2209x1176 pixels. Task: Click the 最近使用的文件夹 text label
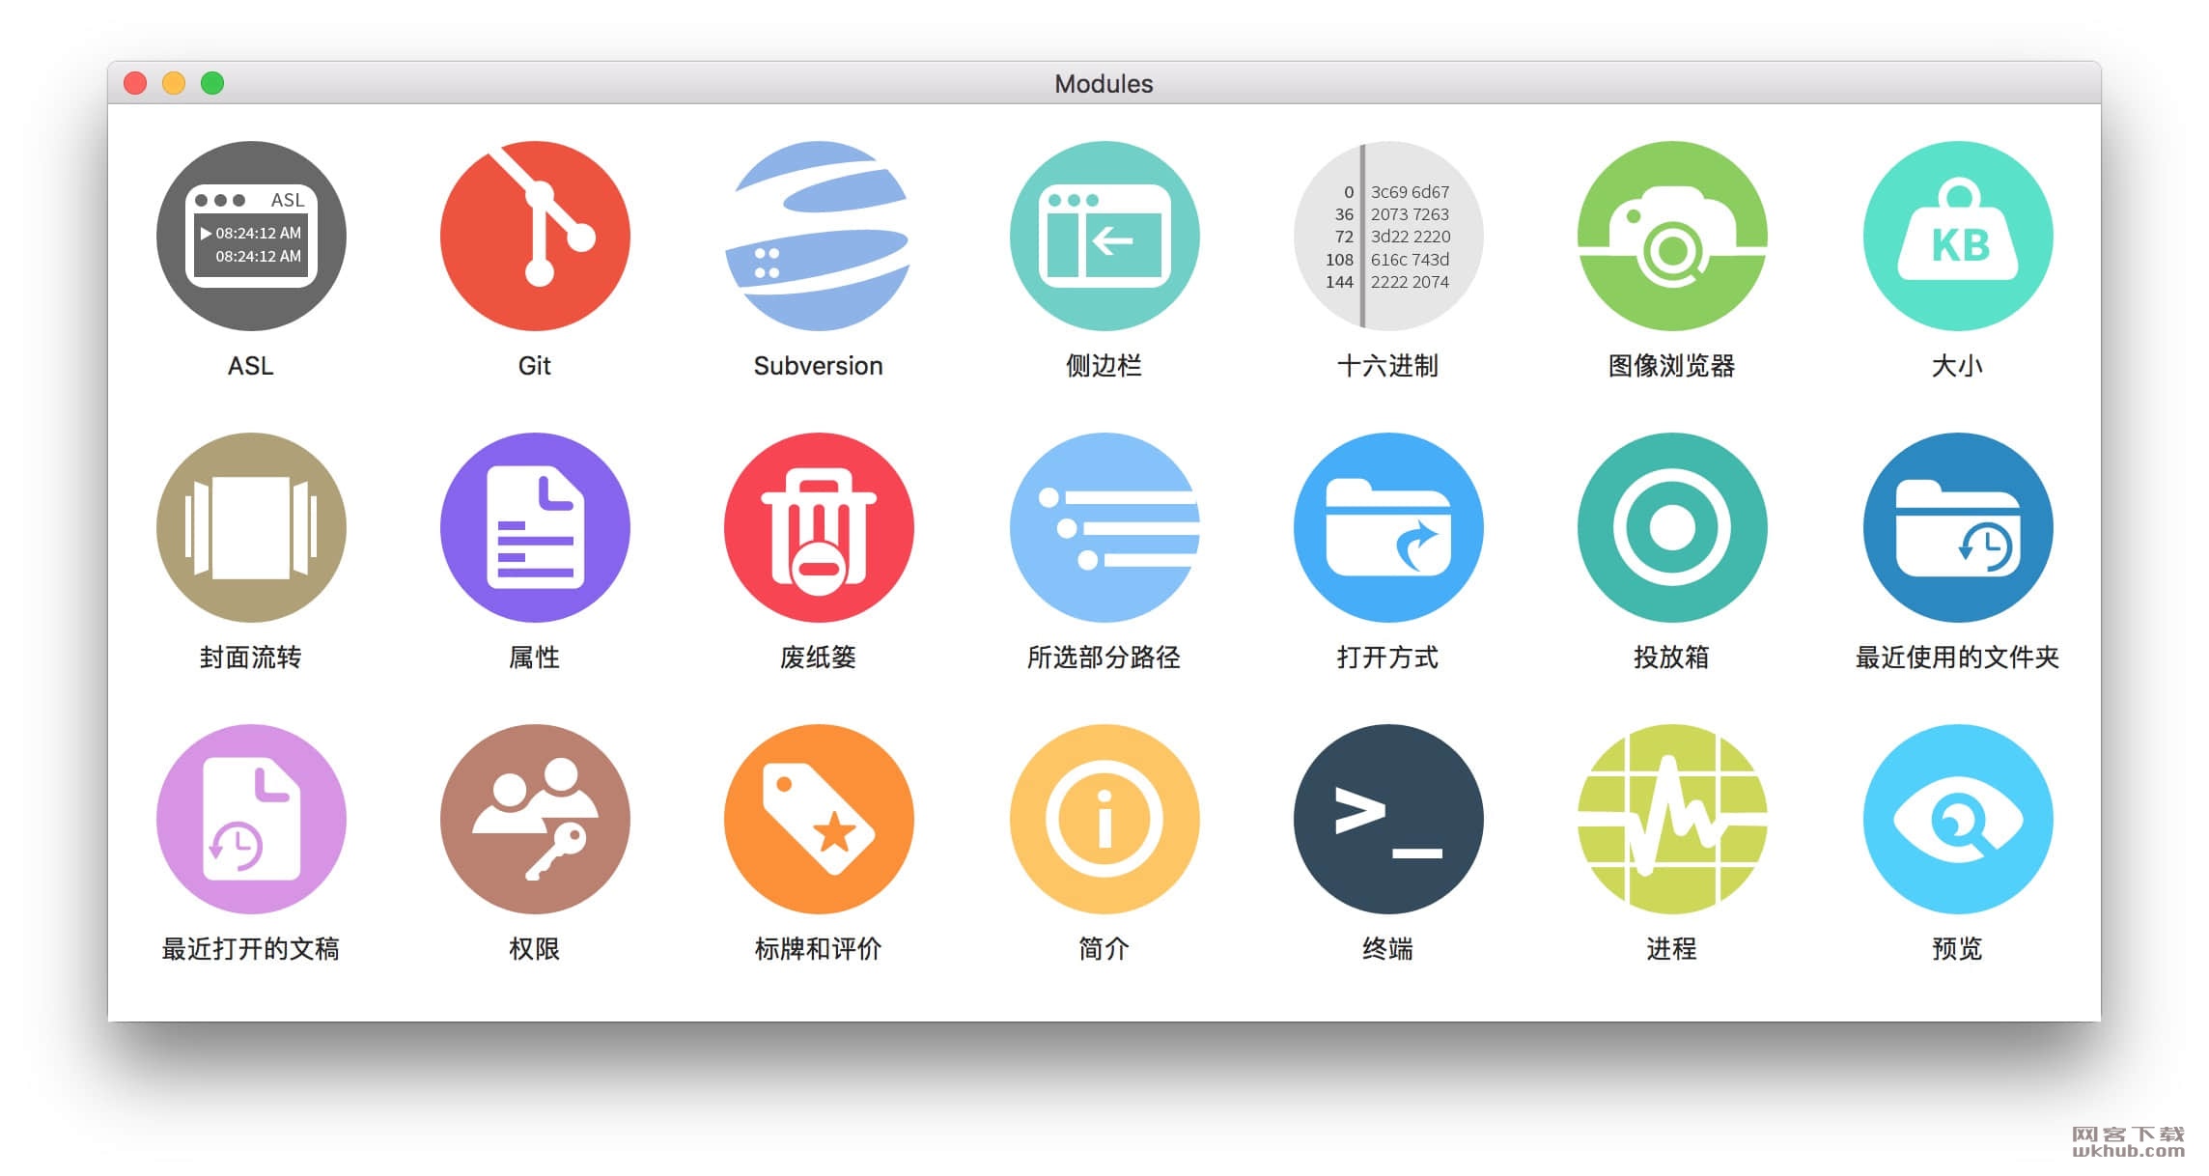[1958, 658]
